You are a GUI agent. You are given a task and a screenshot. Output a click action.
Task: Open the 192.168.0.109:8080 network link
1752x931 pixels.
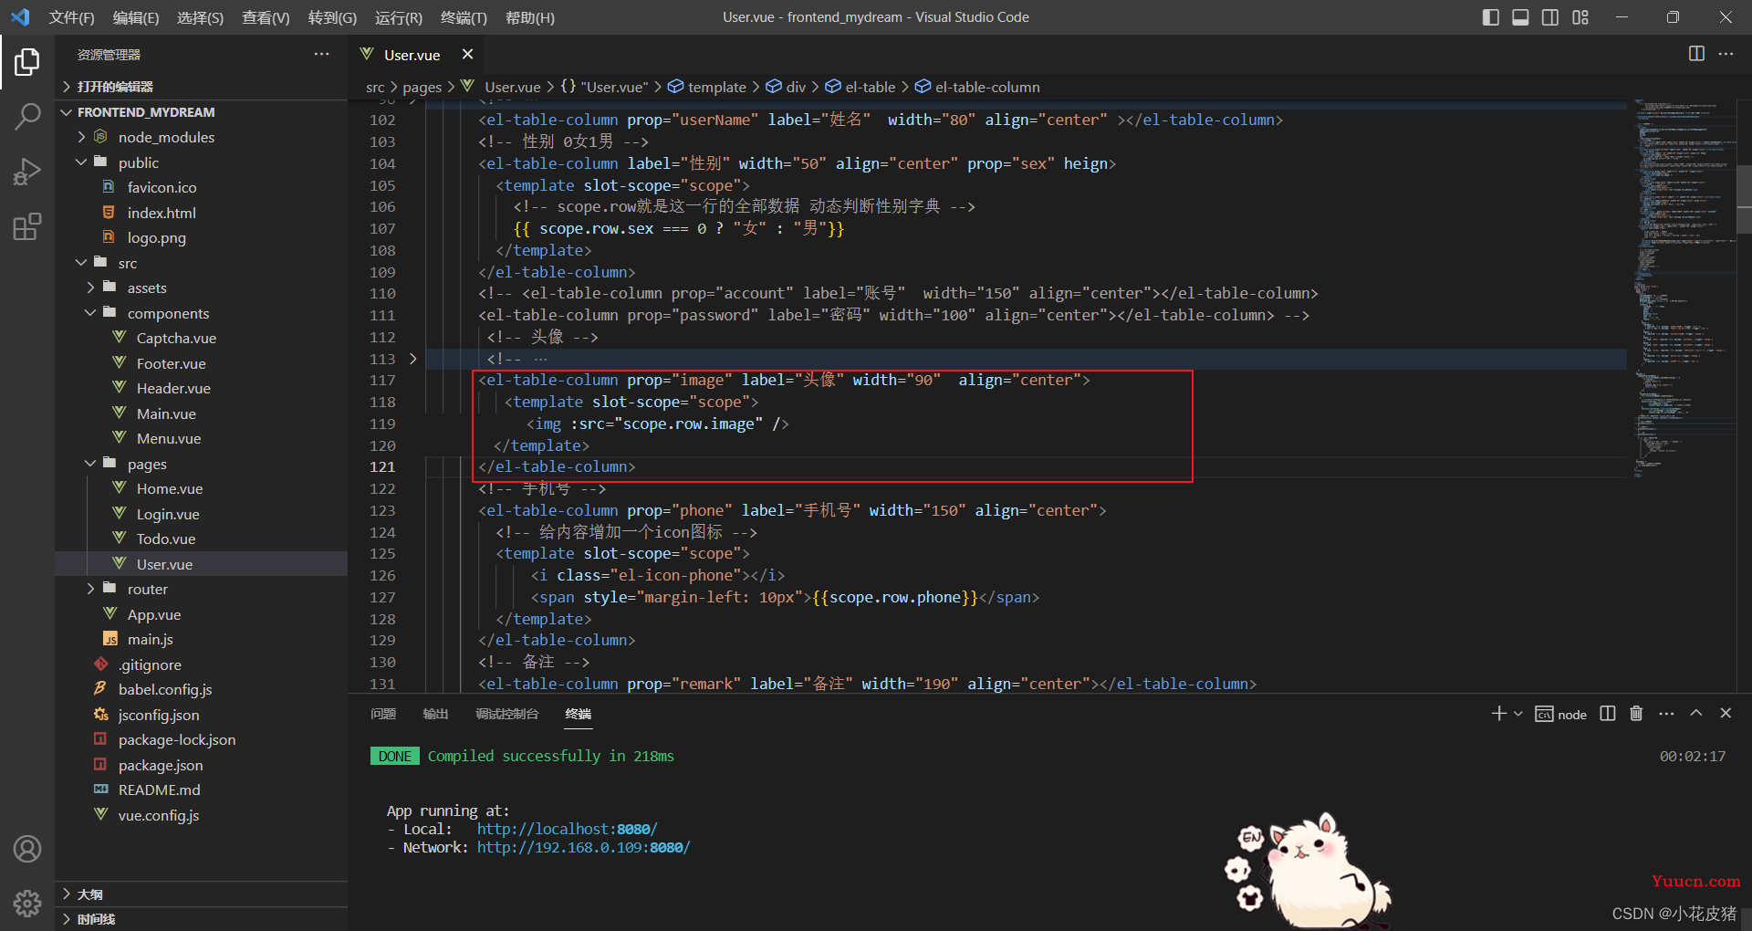click(x=583, y=847)
